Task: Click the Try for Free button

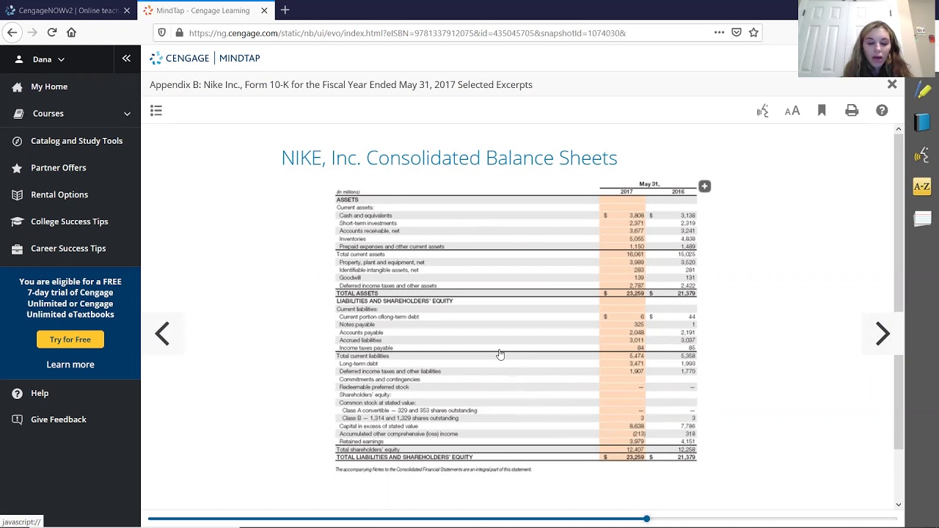Action: pos(70,340)
